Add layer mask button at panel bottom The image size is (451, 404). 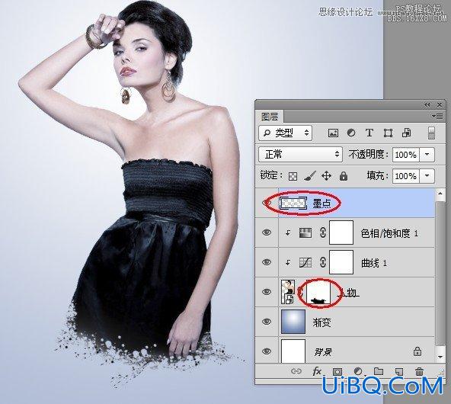pos(337,371)
